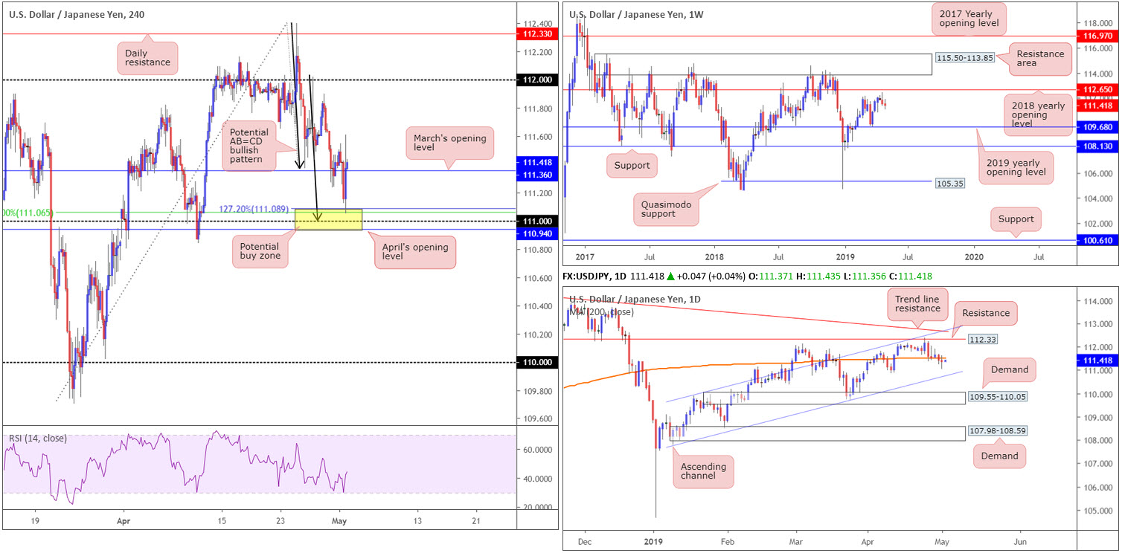The image size is (1122, 553).
Task: Click the 111.418 price label on daily chart
Action: click(x=1097, y=360)
